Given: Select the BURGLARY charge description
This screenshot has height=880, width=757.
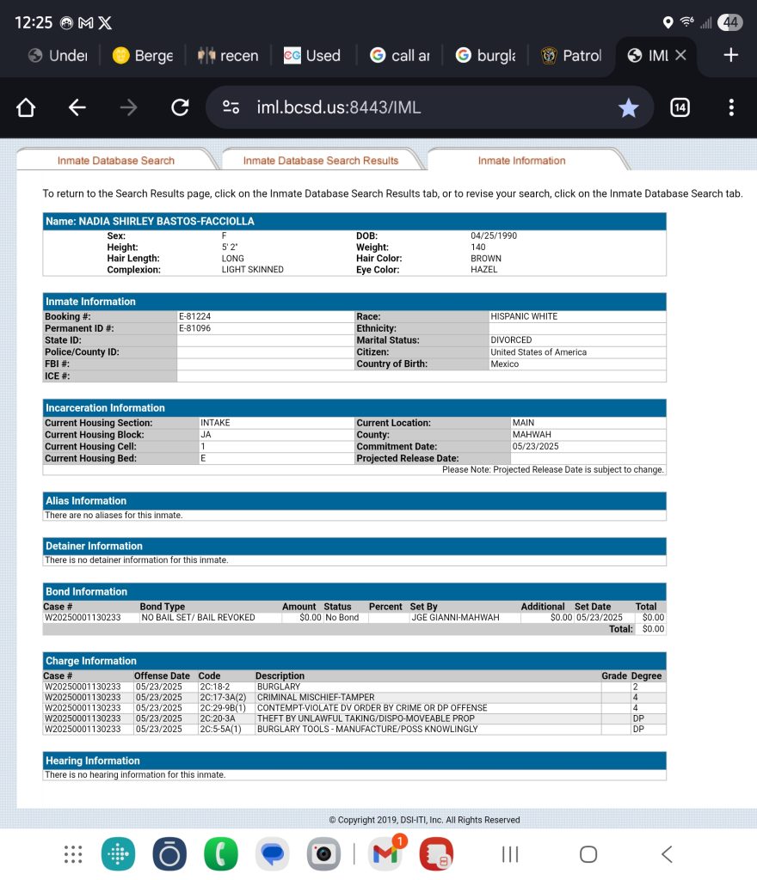Looking at the screenshot, I should pos(279,687).
